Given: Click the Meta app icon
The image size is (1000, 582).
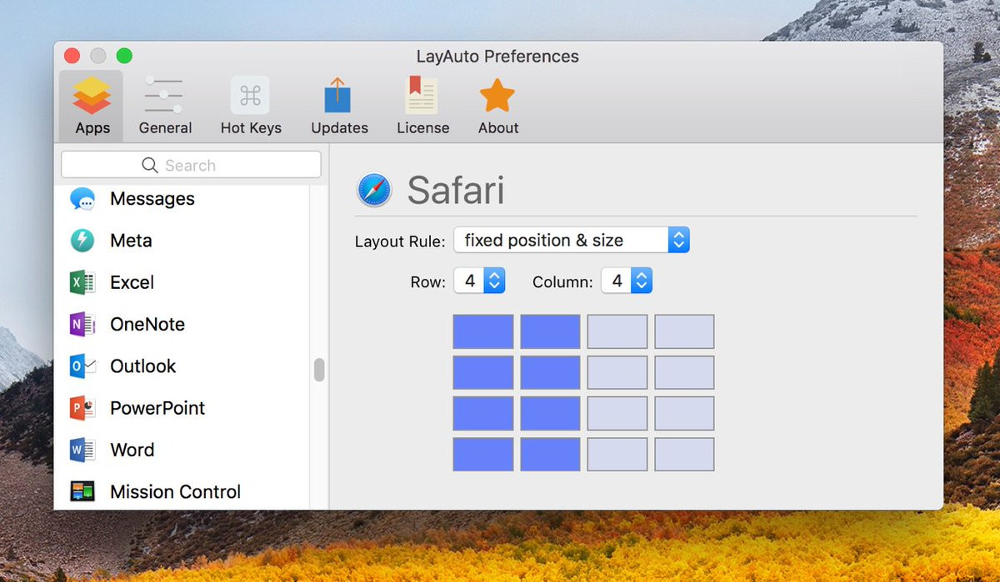Looking at the screenshot, I should pos(82,241).
